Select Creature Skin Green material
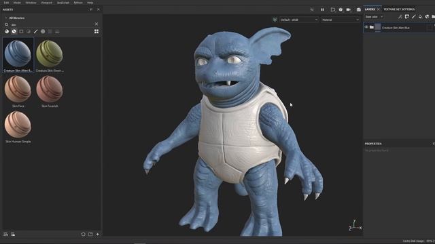Screen dimensions: 435x244 [x=50, y=56]
